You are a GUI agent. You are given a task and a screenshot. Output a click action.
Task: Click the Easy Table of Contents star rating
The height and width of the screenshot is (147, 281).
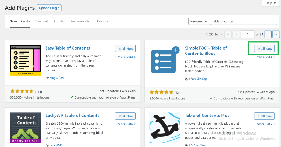click(x=22, y=91)
